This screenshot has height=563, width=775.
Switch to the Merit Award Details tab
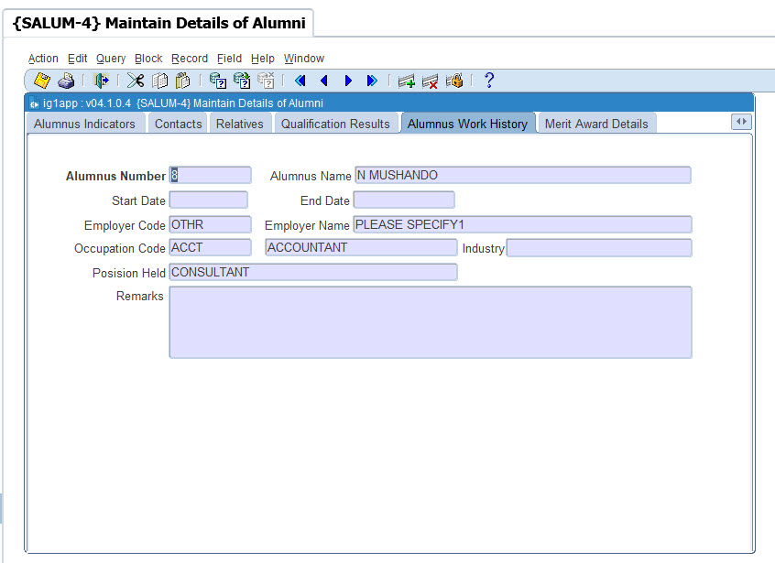596,124
